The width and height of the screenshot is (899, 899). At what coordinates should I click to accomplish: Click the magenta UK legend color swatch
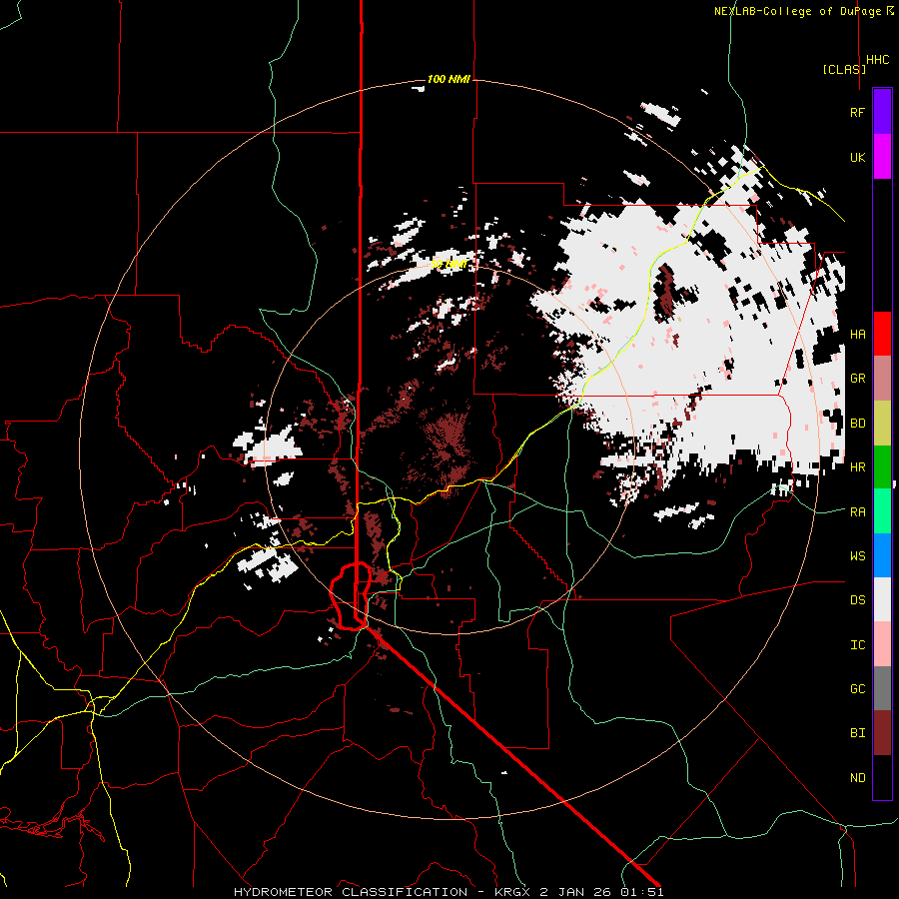point(882,157)
